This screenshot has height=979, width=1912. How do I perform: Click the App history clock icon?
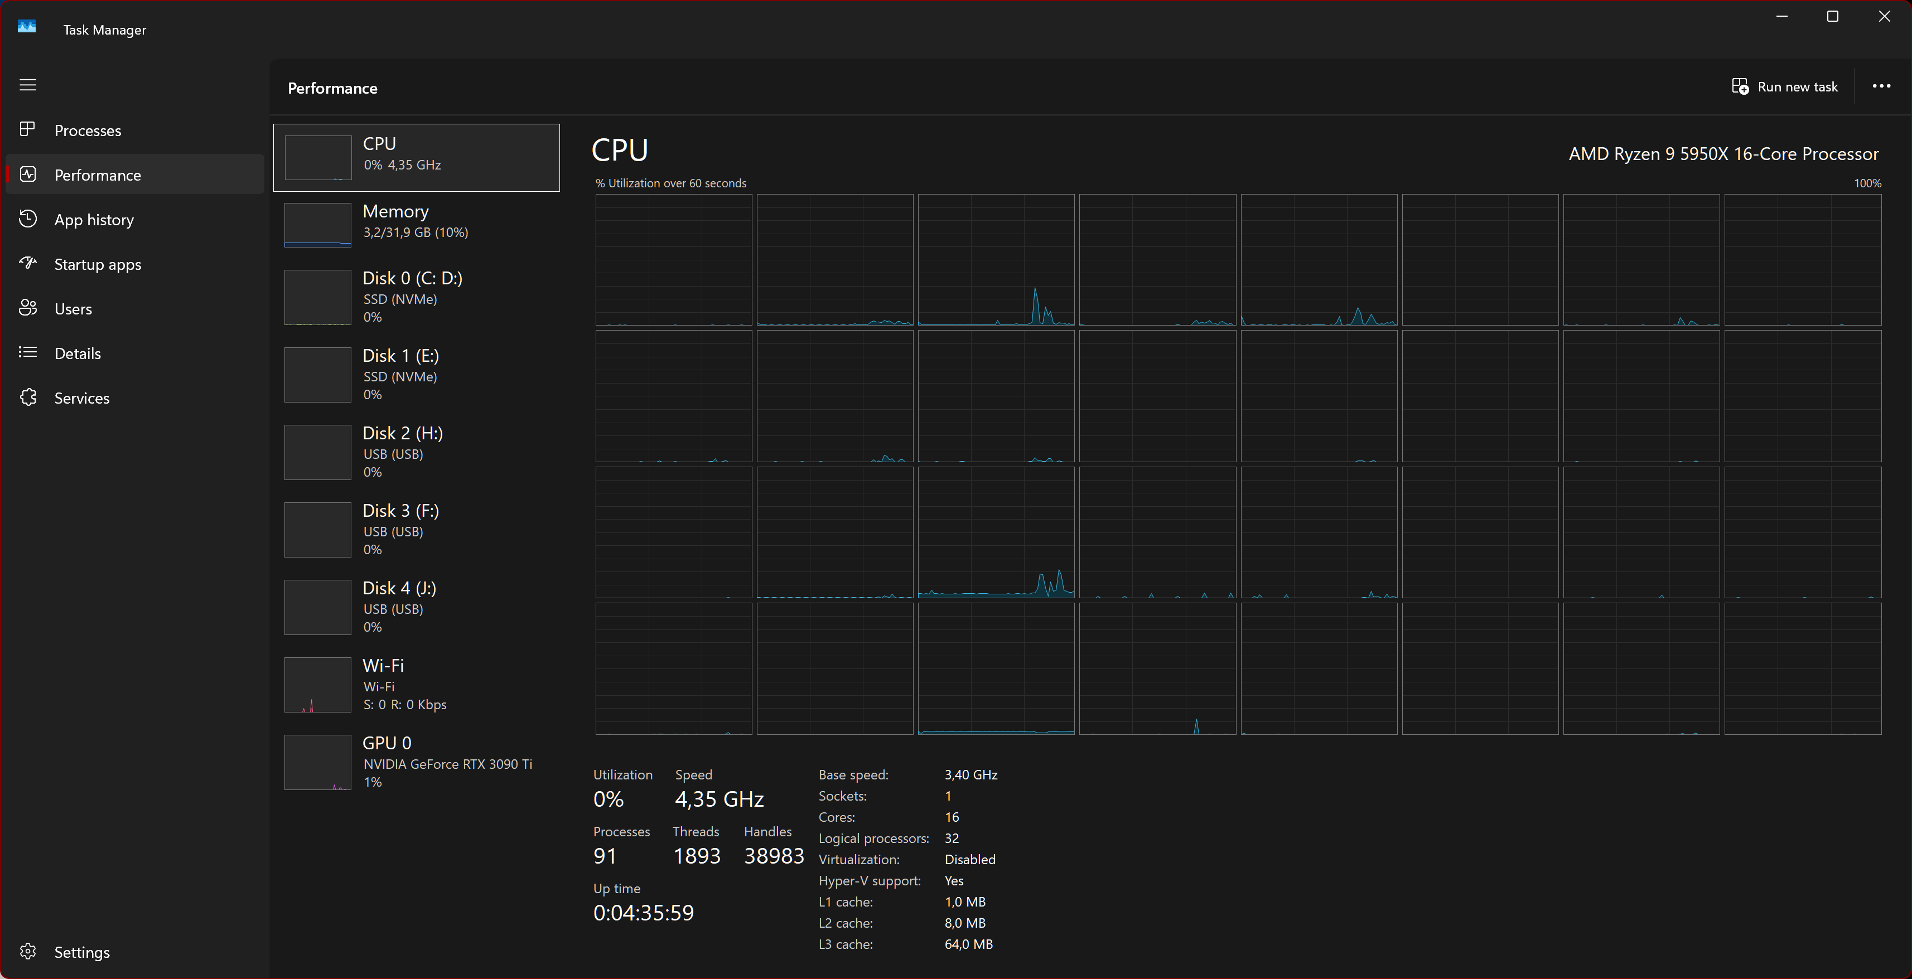point(27,219)
